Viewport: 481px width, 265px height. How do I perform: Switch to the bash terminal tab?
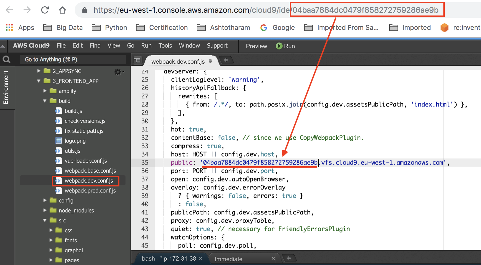tap(169, 259)
